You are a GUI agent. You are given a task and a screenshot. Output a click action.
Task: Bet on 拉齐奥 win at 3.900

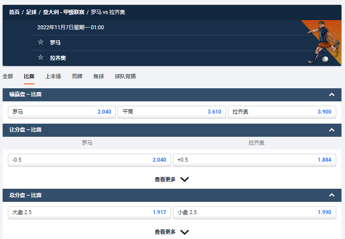pos(282,112)
